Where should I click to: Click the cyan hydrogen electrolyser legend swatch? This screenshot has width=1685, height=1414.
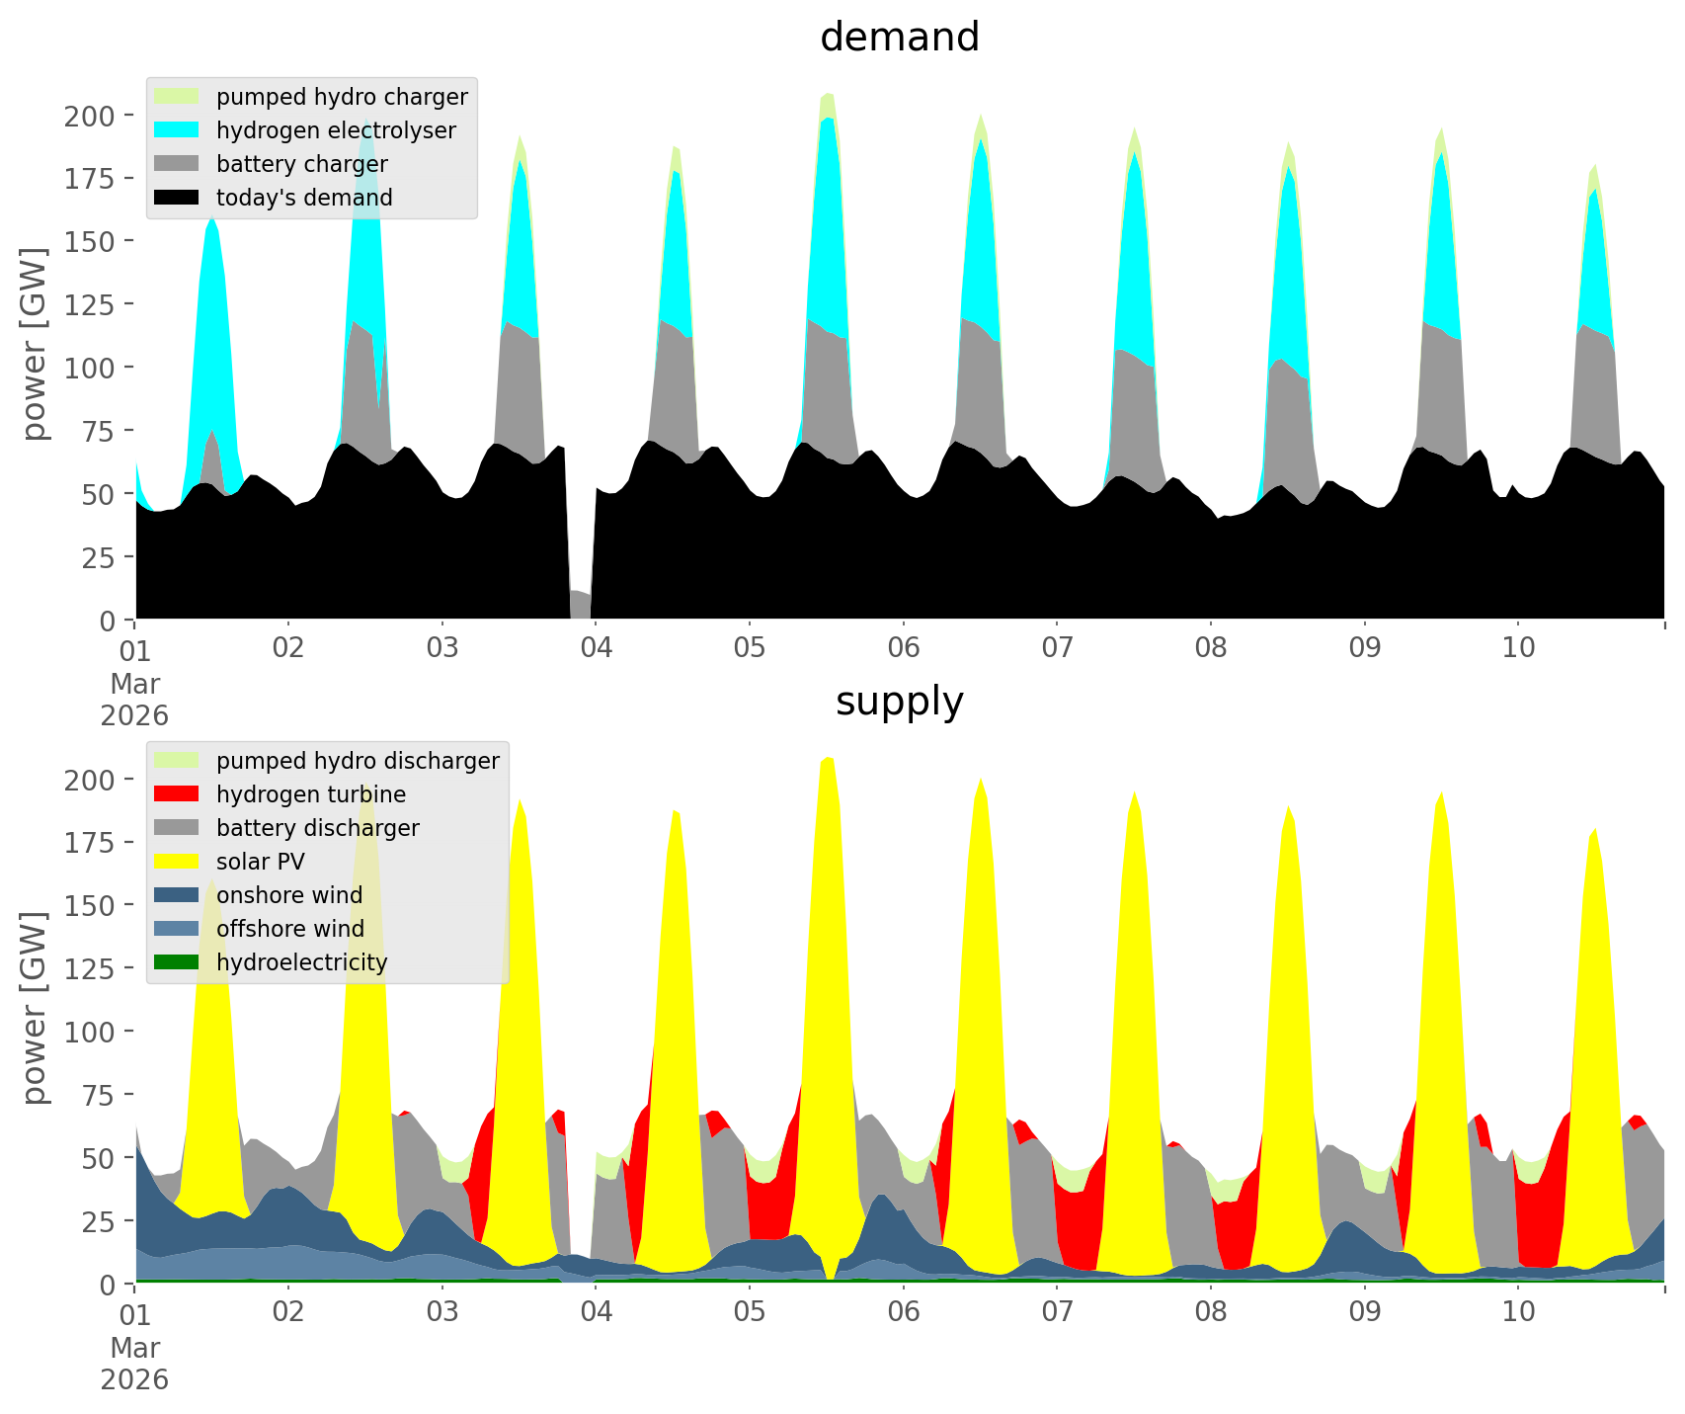[x=177, y=130]
